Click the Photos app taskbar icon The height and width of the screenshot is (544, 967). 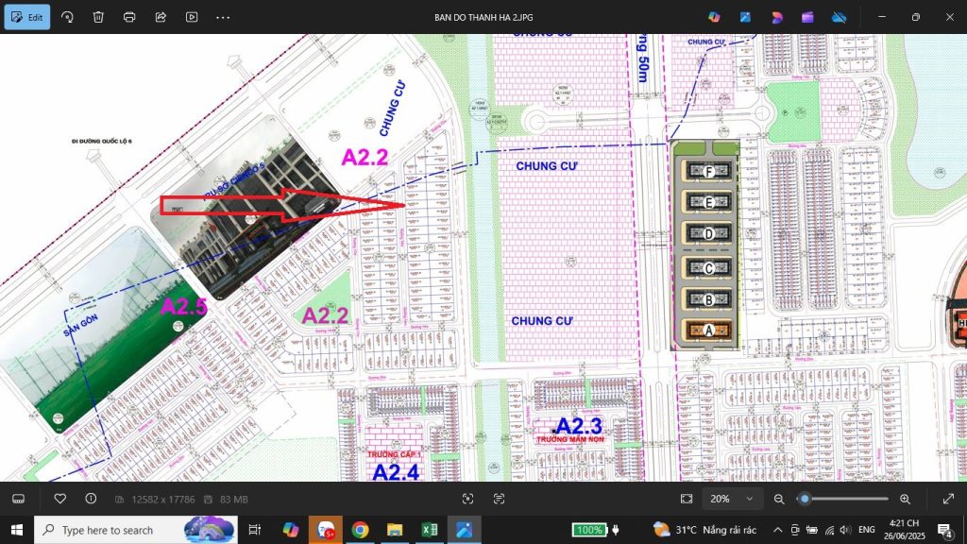point(465,530)
